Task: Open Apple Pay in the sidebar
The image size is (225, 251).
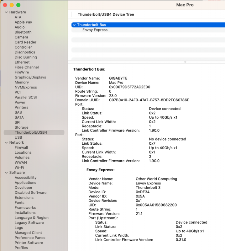Action: (x=24, y=22)
